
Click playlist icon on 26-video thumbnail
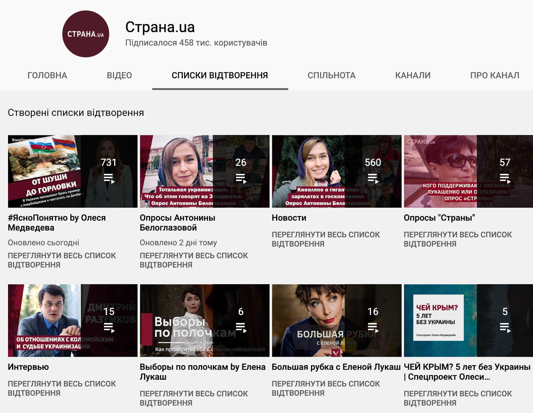[x=241, y=178]
